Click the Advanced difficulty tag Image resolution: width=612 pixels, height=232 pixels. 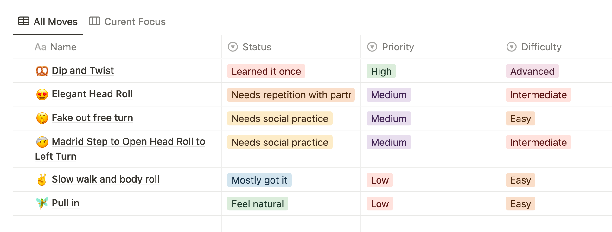[532, 71]
